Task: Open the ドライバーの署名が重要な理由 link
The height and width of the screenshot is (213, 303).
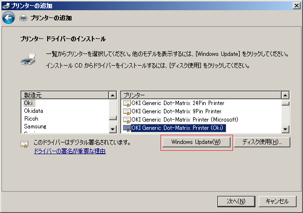Action: pos(70,151)
